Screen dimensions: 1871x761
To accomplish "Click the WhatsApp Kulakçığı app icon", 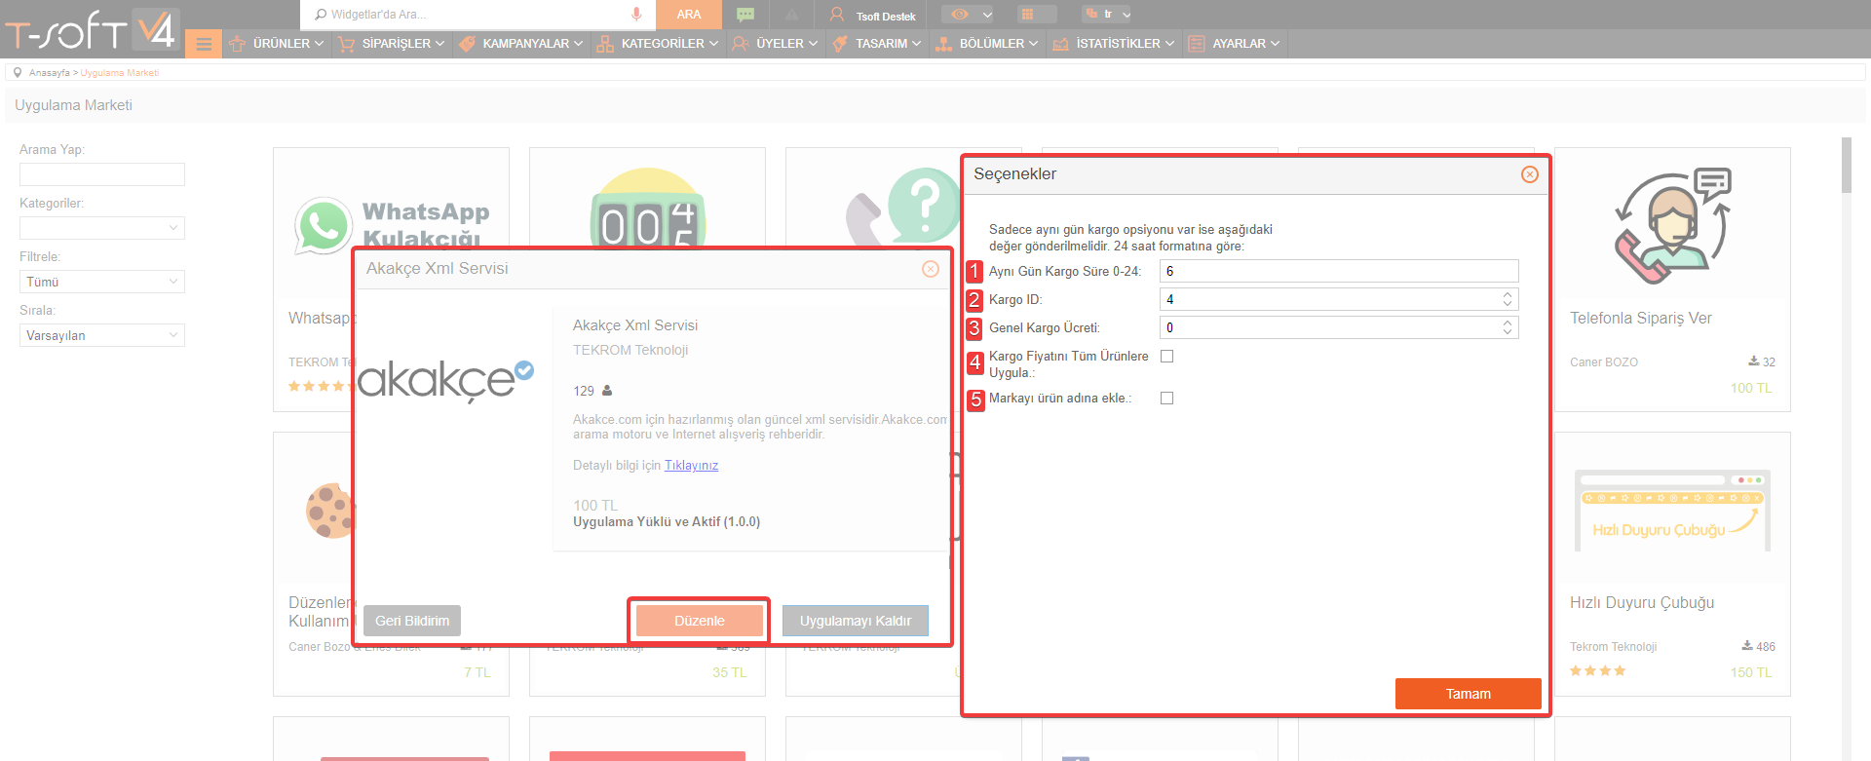I will pos(392,224).
